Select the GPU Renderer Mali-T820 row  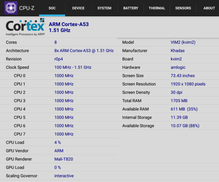[x=58, y=159]
